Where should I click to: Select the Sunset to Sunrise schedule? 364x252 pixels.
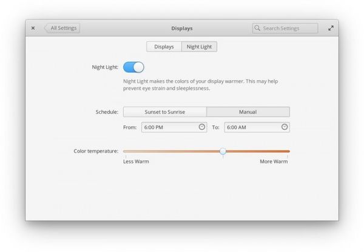165,112
